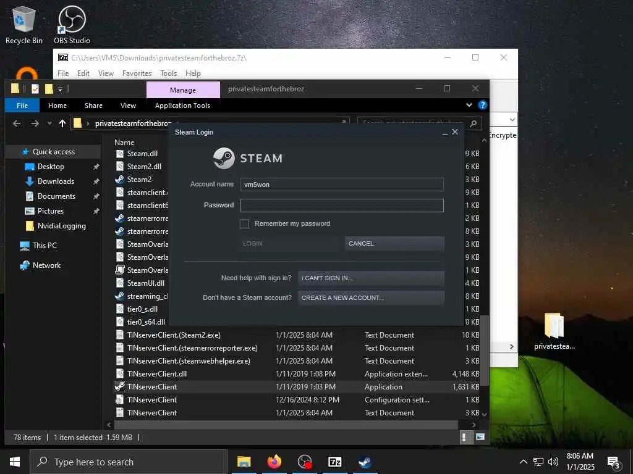Click the Explorer vertical scrollbar
Image resolution: width=633 pixels, height=474 pixels.
coord(485,351)
